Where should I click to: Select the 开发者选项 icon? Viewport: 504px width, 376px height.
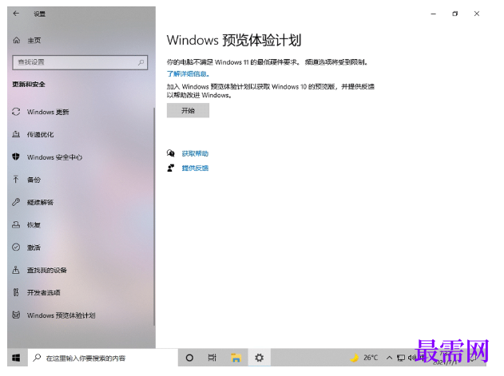16,292
